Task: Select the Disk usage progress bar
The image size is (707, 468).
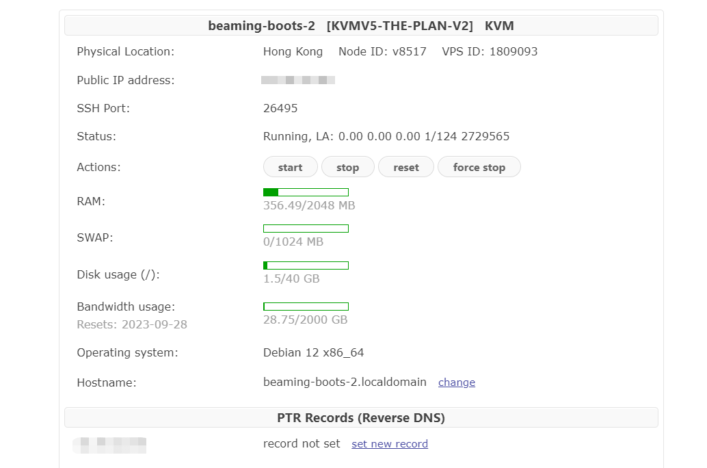Action: tap(306, 265)
